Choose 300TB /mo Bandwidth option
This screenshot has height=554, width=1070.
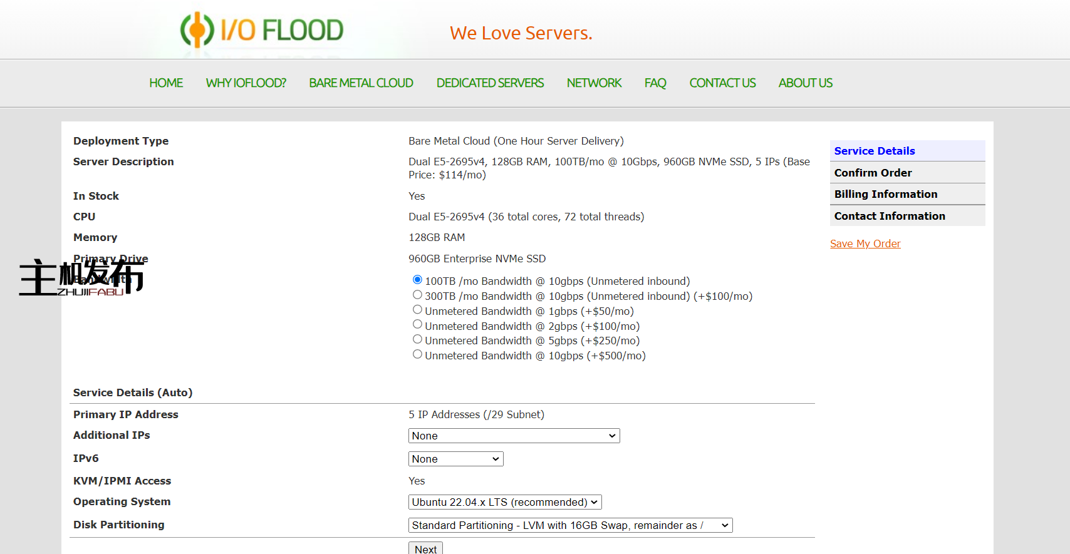tap(417, 295)
